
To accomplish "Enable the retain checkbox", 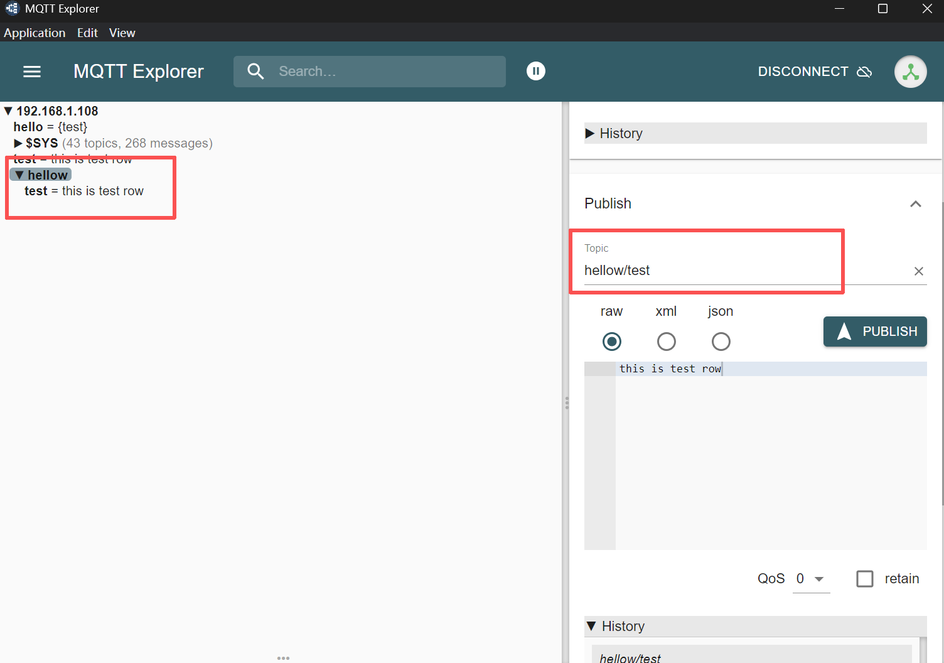I will (x=865, y=579).
